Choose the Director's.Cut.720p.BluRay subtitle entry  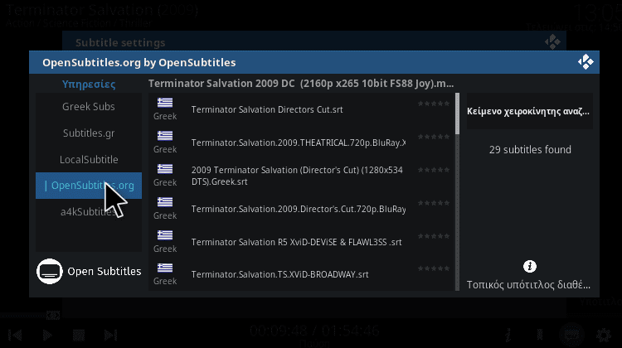point(304,209)
